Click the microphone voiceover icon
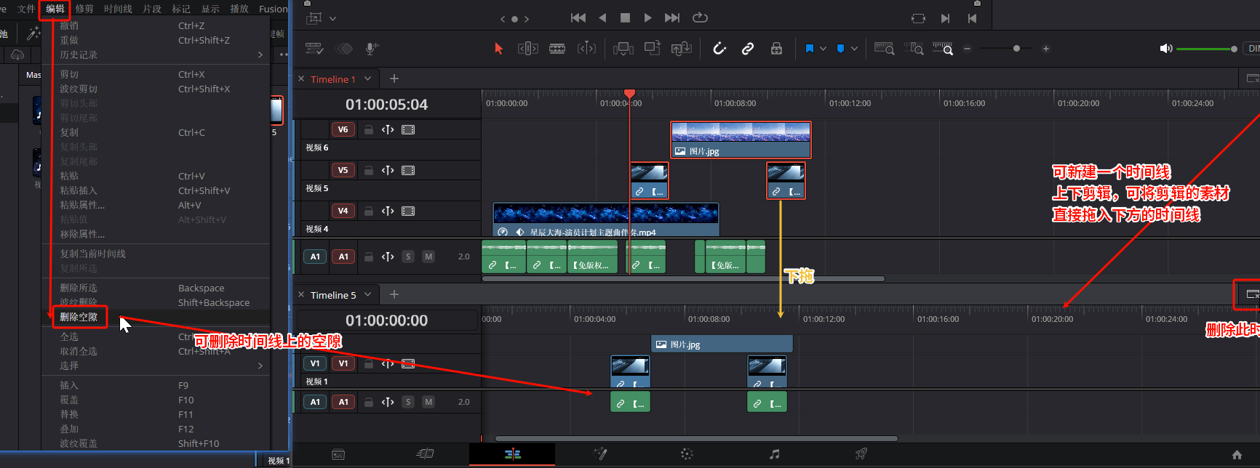1260x468 pixels. click(372, 49)
